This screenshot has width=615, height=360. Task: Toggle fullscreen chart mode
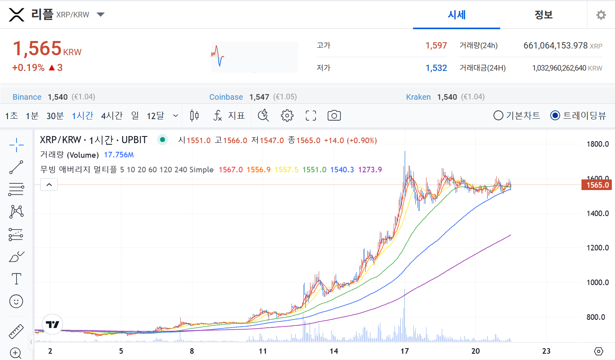311,116
